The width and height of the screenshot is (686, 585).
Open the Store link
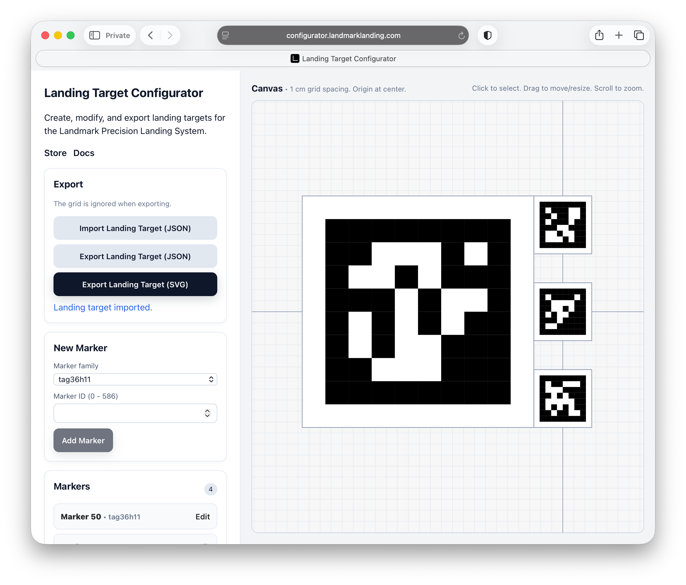(x=55, y=153)
